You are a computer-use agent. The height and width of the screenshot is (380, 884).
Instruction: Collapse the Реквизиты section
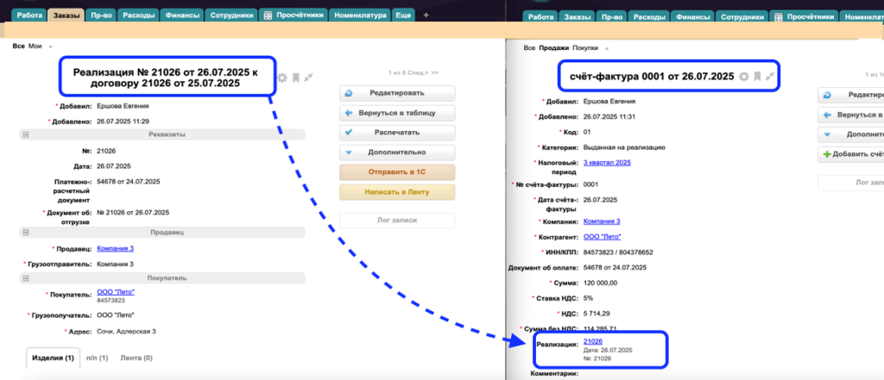[x=26, y=134]
